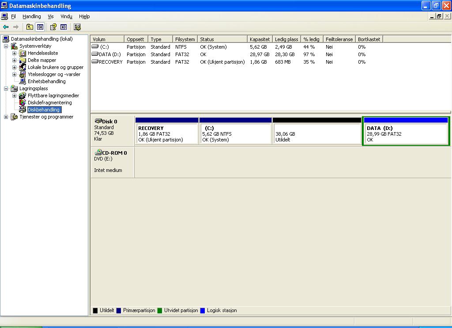Sort by the Feiltoleranse column header

click(x=339, y=39)
